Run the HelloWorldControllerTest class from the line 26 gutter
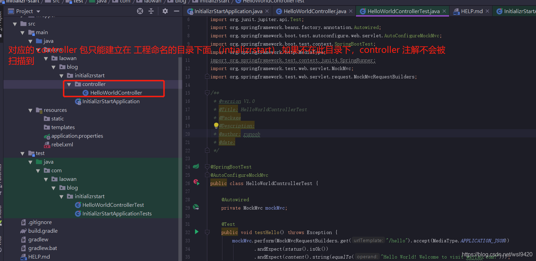 196,182
